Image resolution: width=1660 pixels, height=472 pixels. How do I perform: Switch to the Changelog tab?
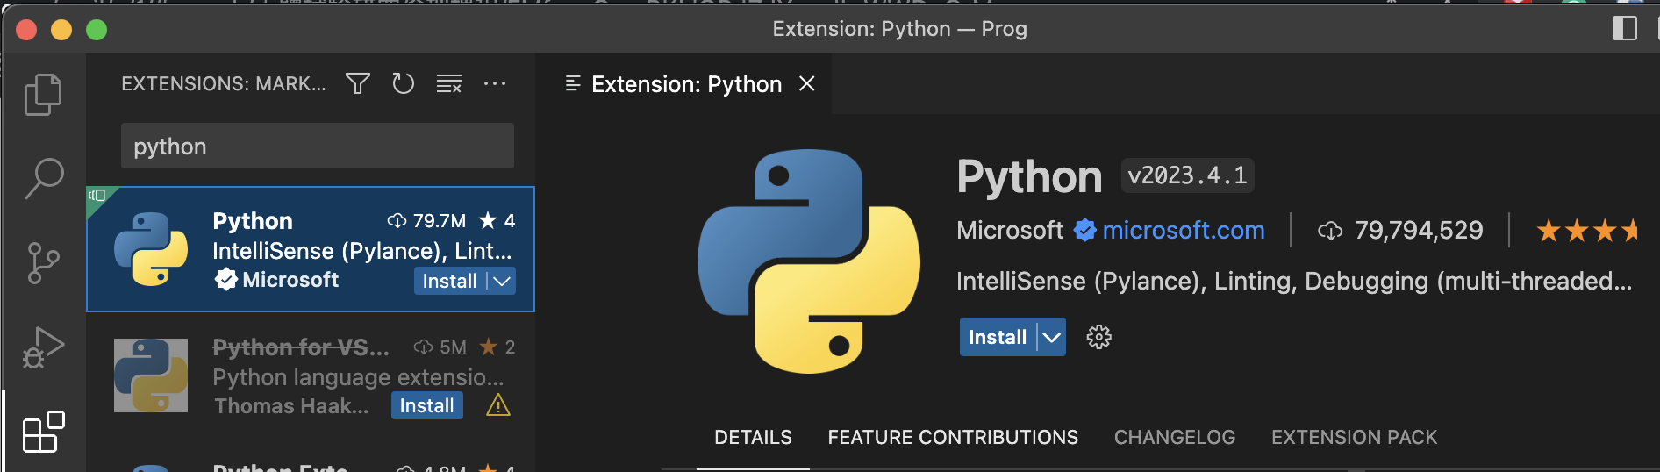(1174, 437)
